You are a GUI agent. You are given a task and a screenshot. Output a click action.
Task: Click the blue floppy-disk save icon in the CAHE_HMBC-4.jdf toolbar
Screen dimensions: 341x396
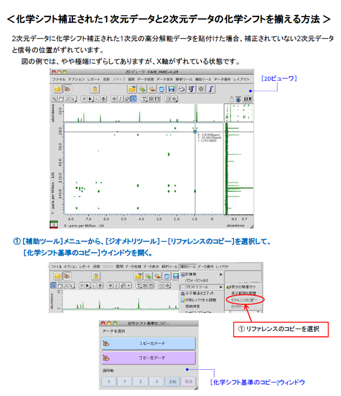point(172,89)
